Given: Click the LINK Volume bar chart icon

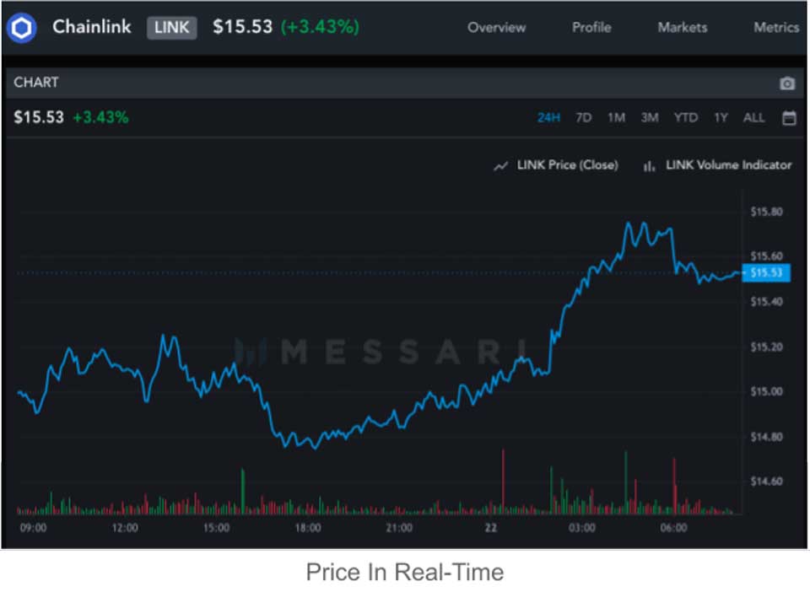Looking at the screenshot, I should point(649,165).
